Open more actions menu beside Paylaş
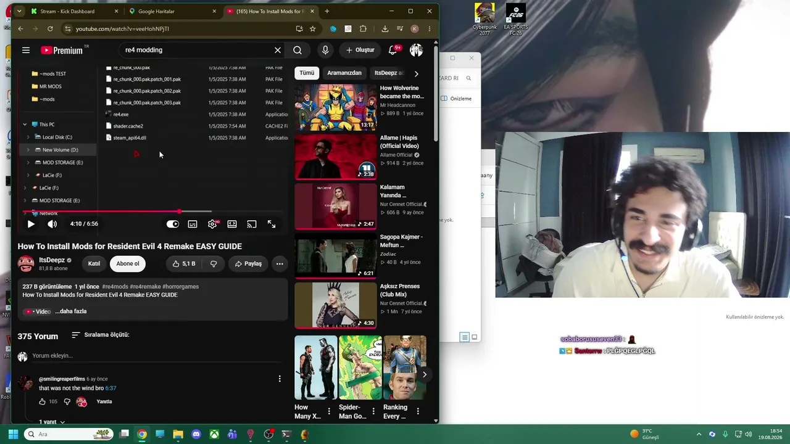The image size is (790, 444). (x=280, y=264)
